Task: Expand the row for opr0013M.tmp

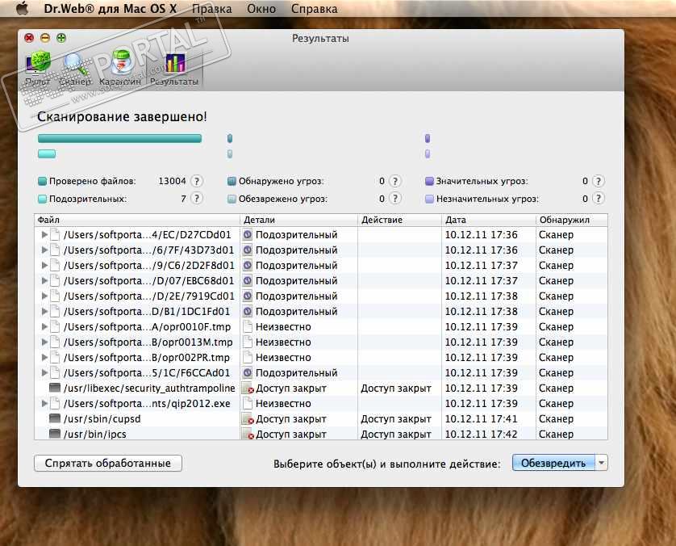Action: [x=44, y=342]
